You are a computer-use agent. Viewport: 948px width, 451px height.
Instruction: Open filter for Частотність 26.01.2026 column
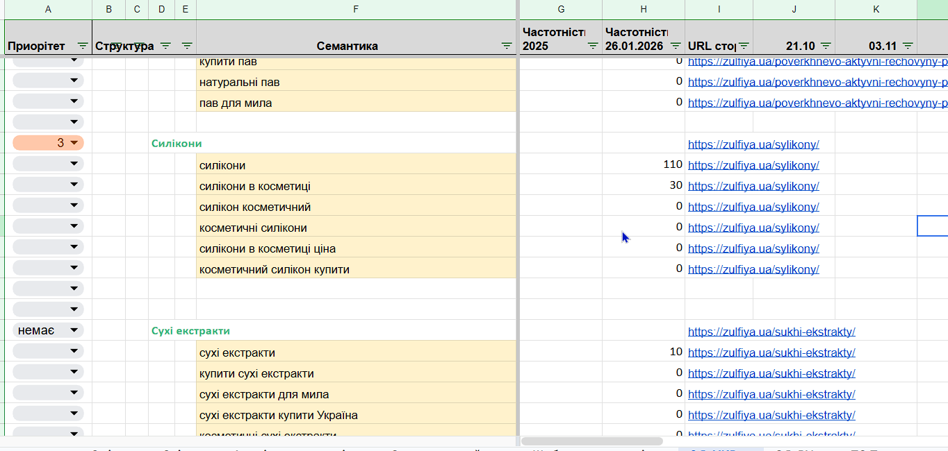tap(676, 46)
